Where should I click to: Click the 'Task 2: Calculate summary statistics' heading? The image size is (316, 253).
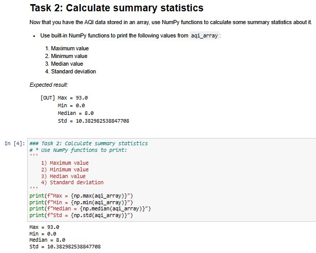point(116,8)
